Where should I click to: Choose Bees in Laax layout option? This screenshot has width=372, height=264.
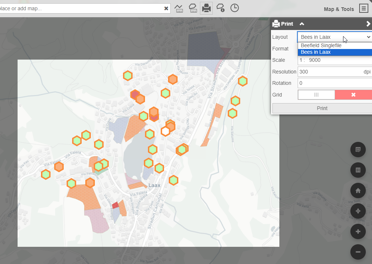click(x=316, y=52)
